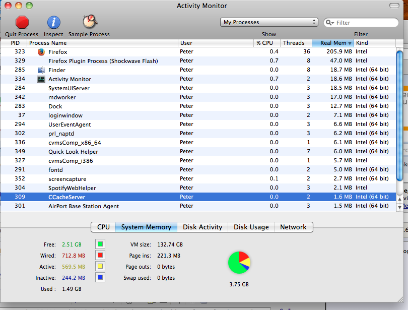Click the process list vertical scrollbar thumb
This screenshot has height=310, width=408.
click(x=399, y=115)
